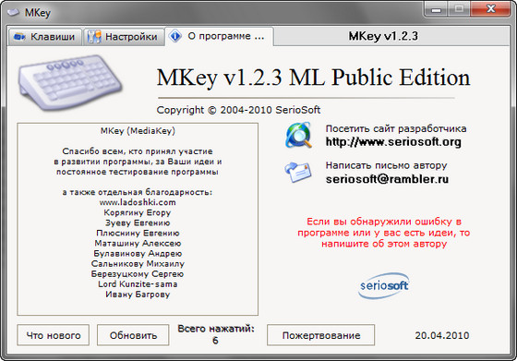
Task: Close the MKey window
Action: click(x=490, y=9)
